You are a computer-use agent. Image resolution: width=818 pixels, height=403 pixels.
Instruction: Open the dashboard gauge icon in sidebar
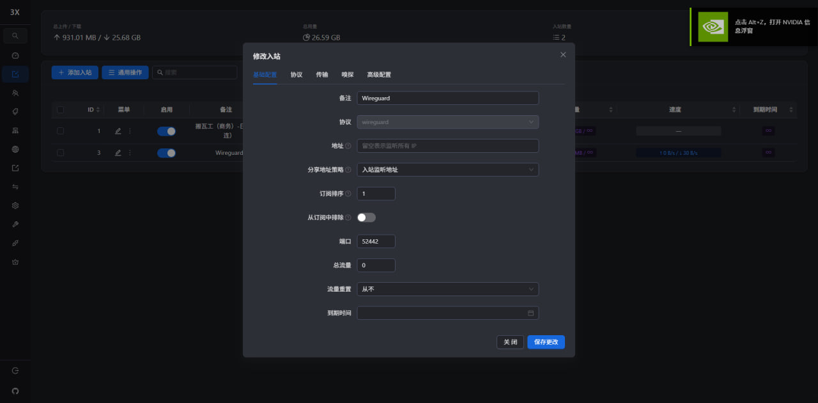click(15, 56)
